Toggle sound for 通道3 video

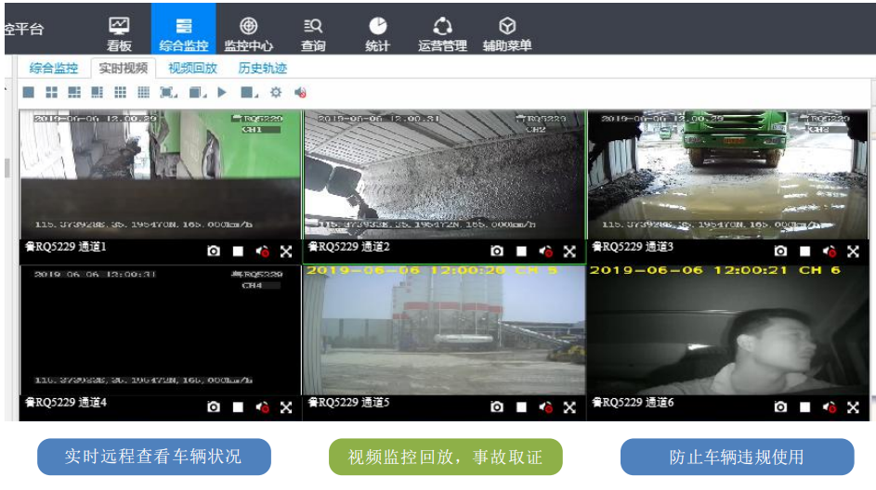(829, 251)
